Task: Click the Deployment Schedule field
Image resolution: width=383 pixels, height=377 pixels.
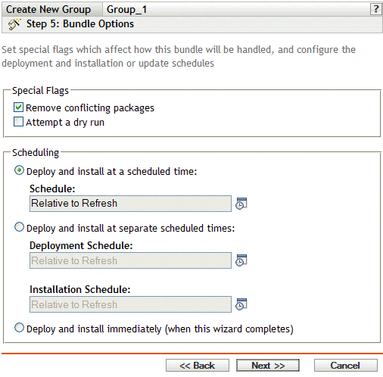Action: 130,260
